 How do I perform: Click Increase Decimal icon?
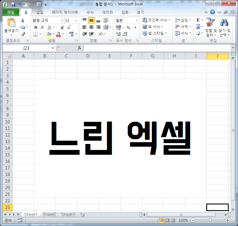click(118, 34)
